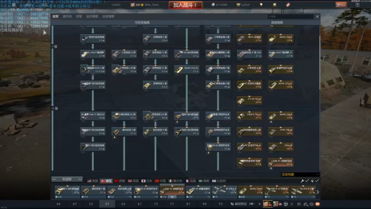
Task: Select battle rating 4.7 preset
Action: click(x=75, y=204)
